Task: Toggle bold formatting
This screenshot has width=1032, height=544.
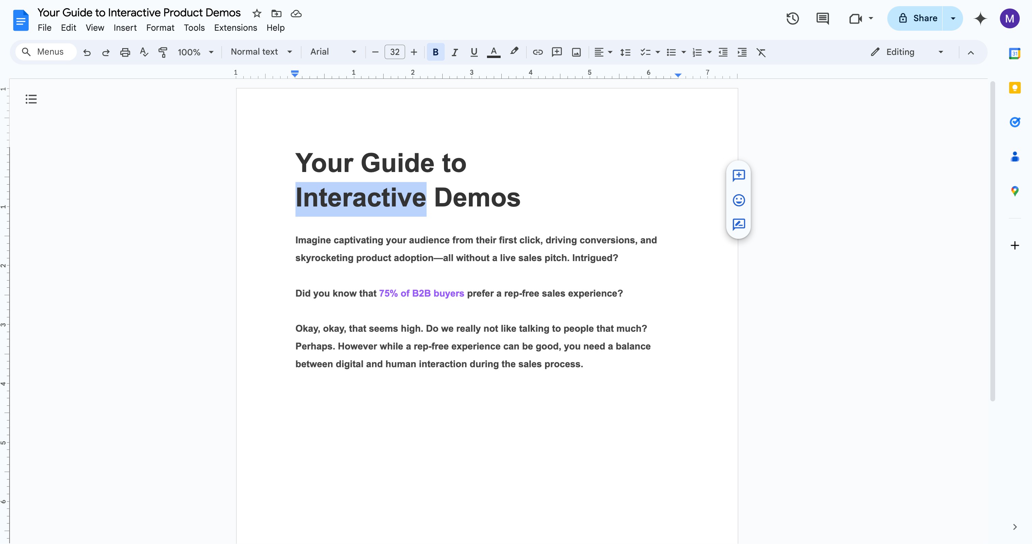Action: coord(435,52)
